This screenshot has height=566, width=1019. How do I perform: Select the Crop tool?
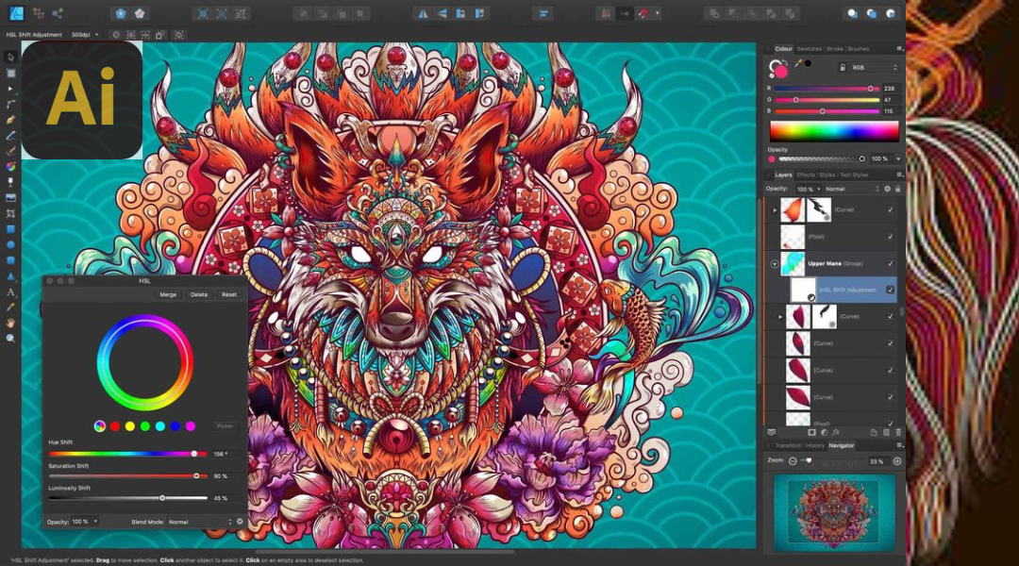(10, 213)
